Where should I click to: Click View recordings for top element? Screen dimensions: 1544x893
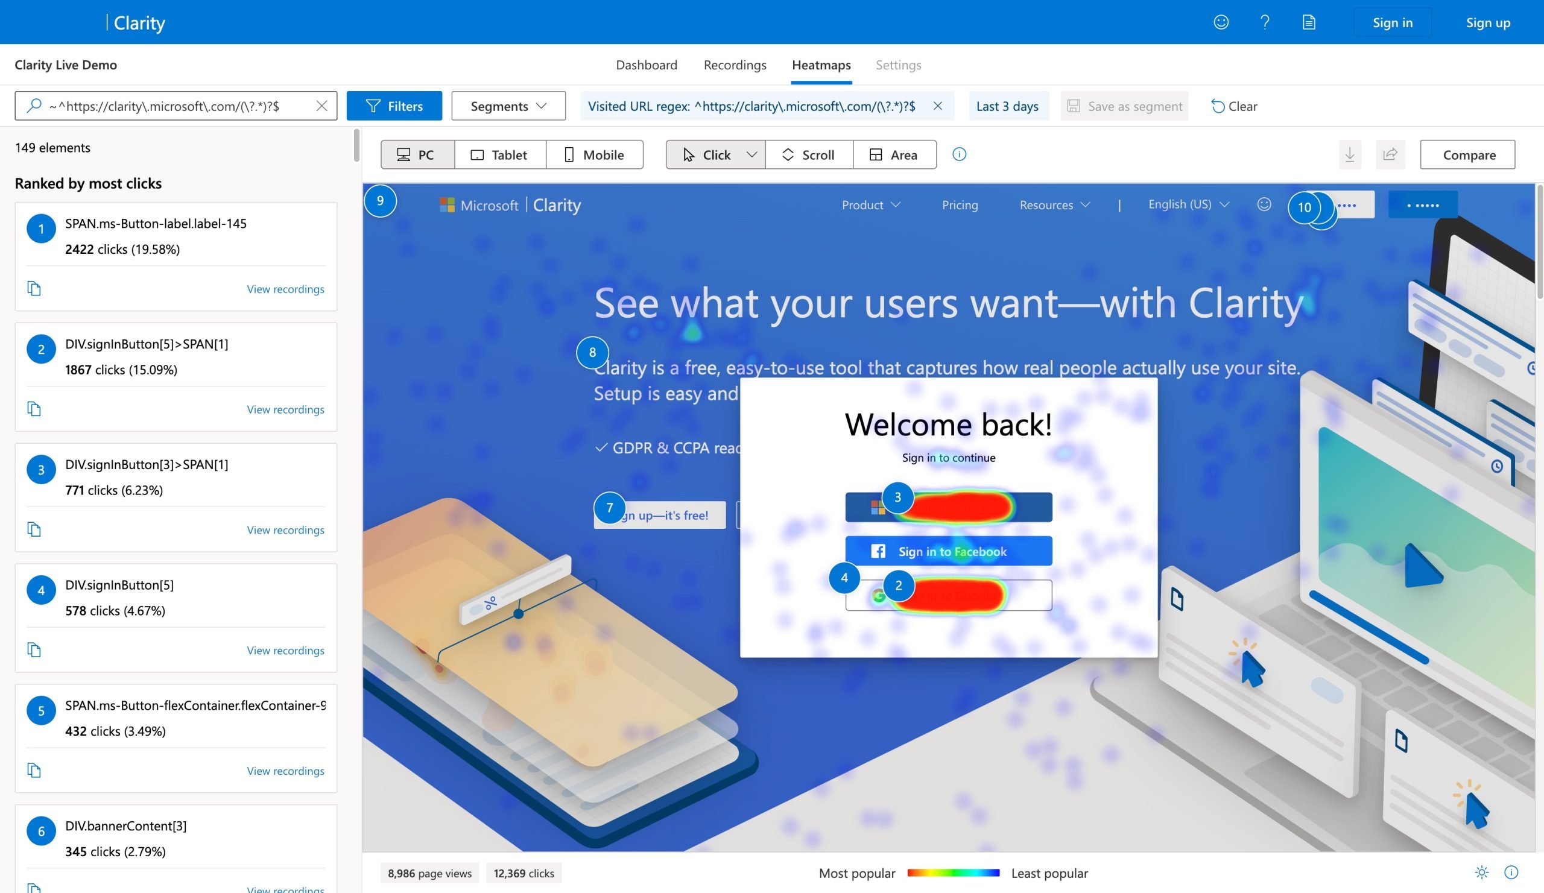[x=285, y=287]
